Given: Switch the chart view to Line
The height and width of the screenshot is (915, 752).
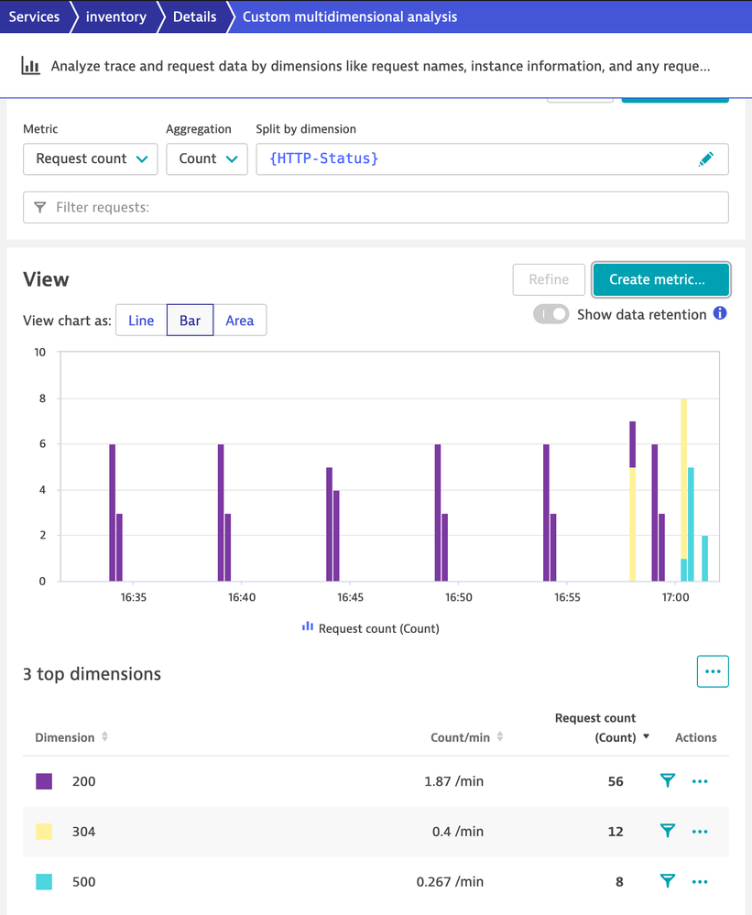Looking at the screenshot, I should click(141, 321).
